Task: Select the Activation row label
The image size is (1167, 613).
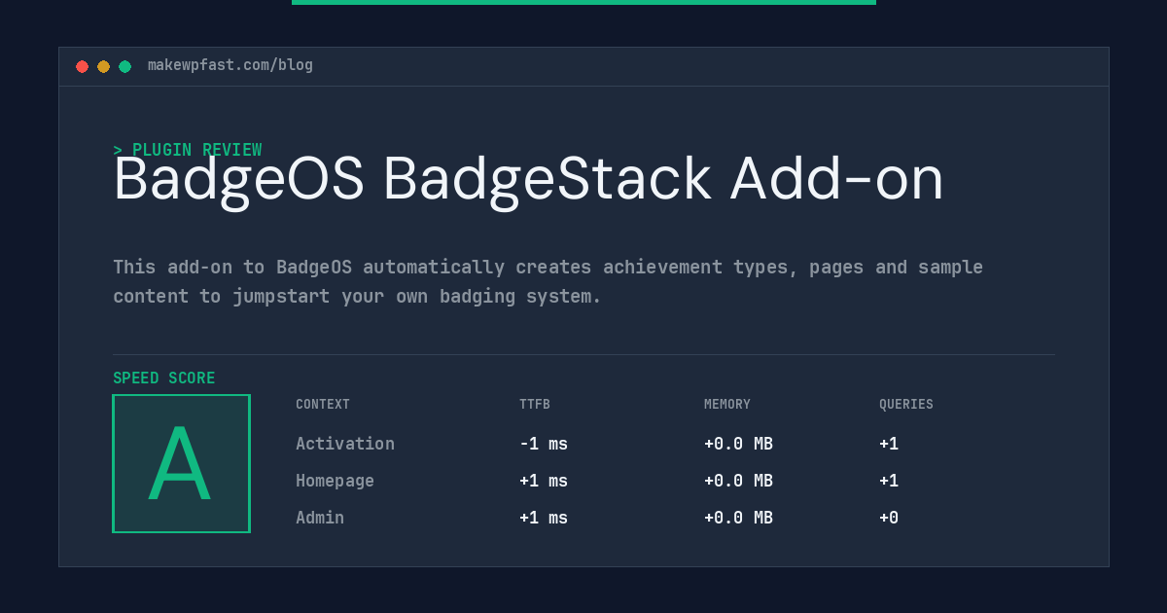Action: click(345, 444)
